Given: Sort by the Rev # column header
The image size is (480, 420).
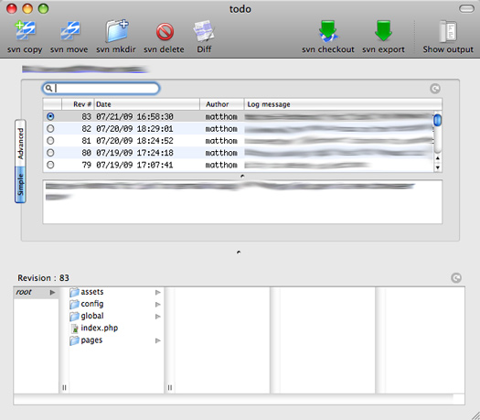Looking at the screenshot, I should tap(78, 104).
